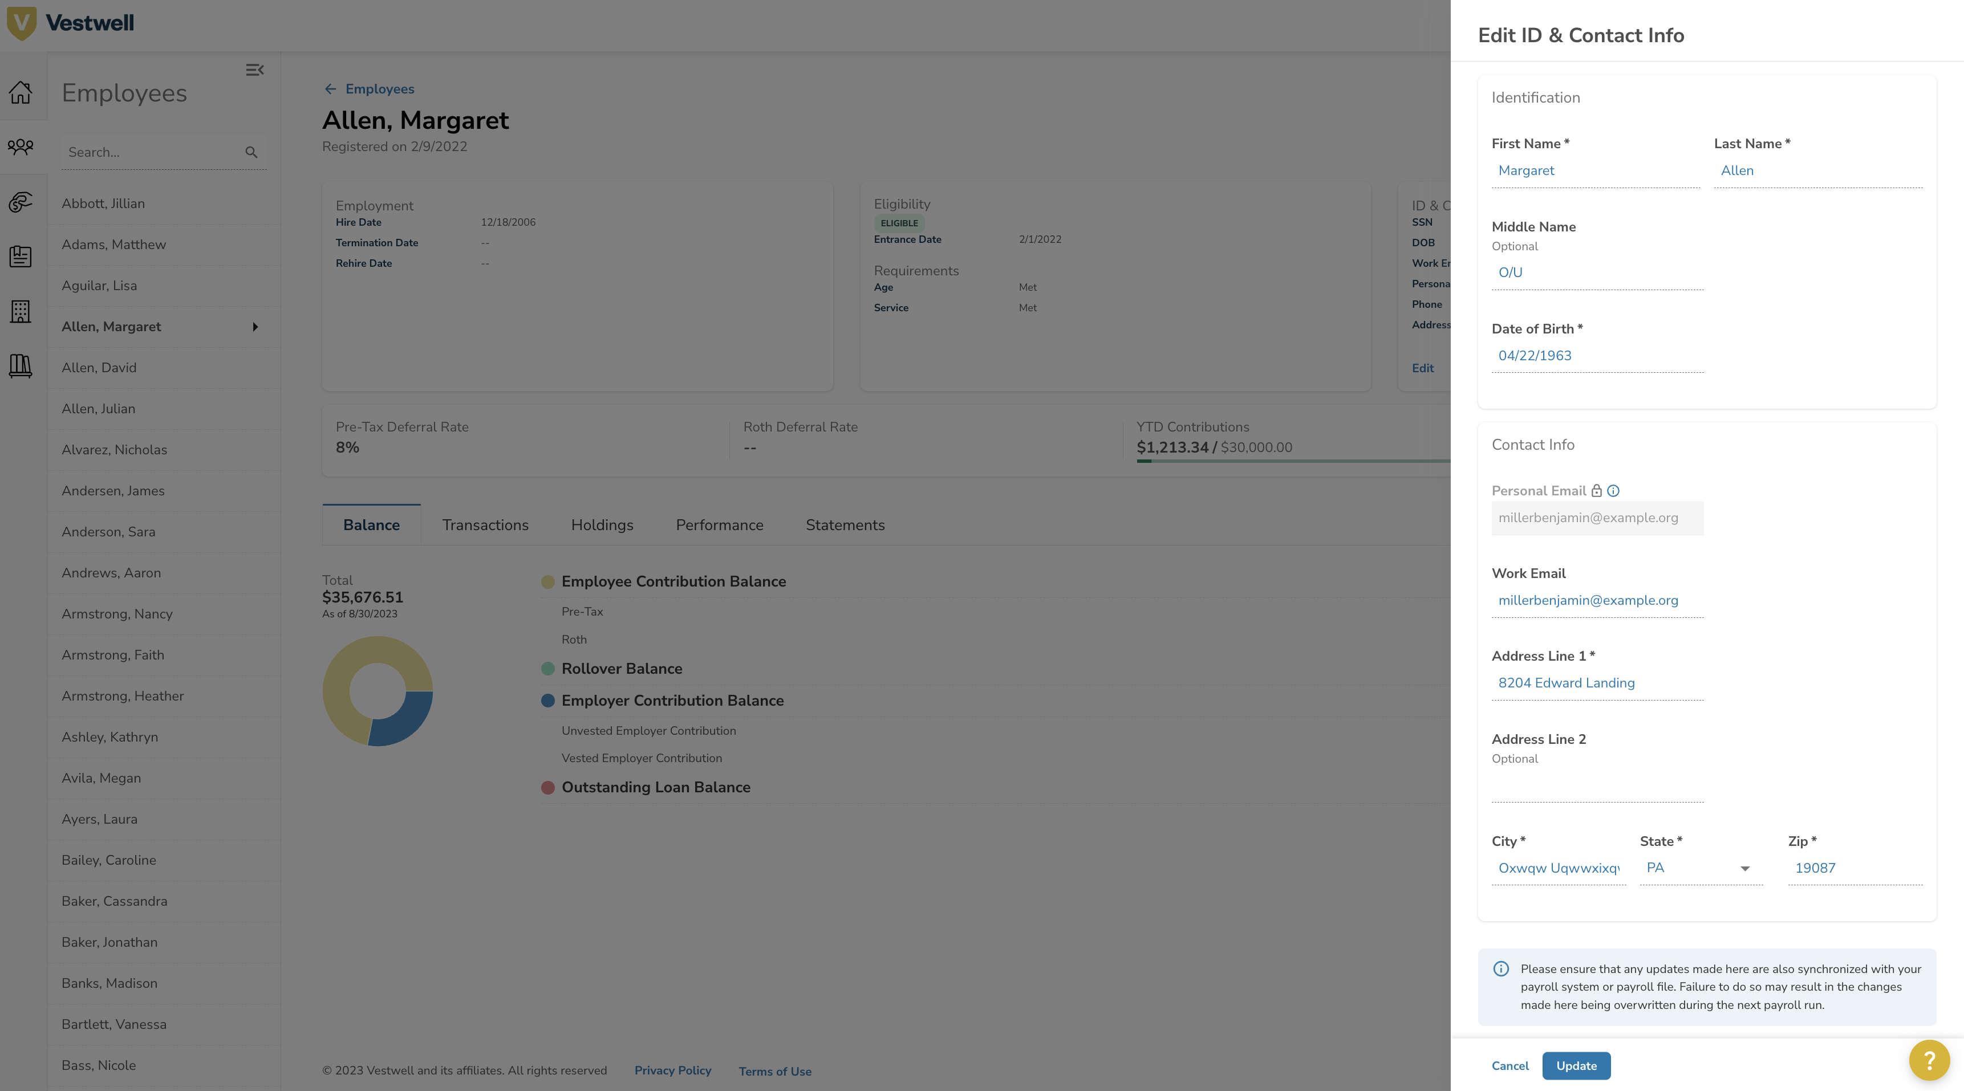Click the office building sidebar icon

pyautogui.click(x=21, y=311)
